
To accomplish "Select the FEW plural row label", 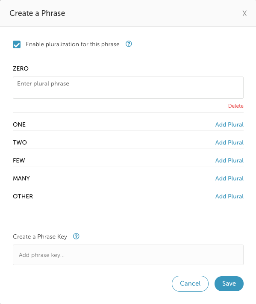I will click(x=19, y=160).
